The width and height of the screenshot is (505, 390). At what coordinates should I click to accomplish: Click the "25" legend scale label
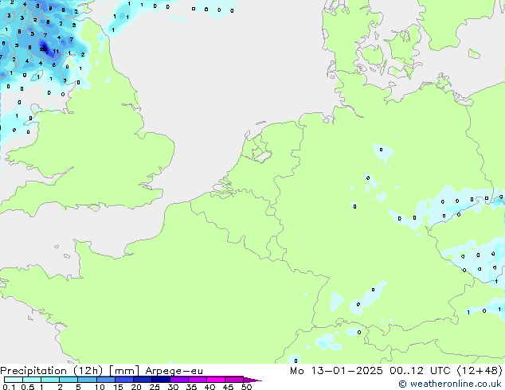pyautogui.click(x=155, y=387)
